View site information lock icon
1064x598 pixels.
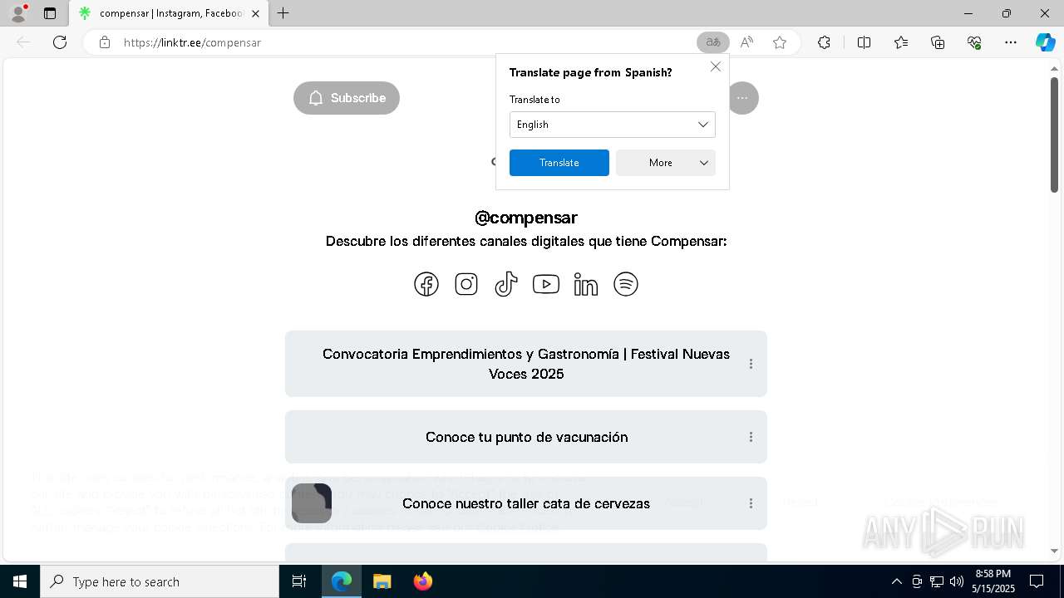[105, 42]
